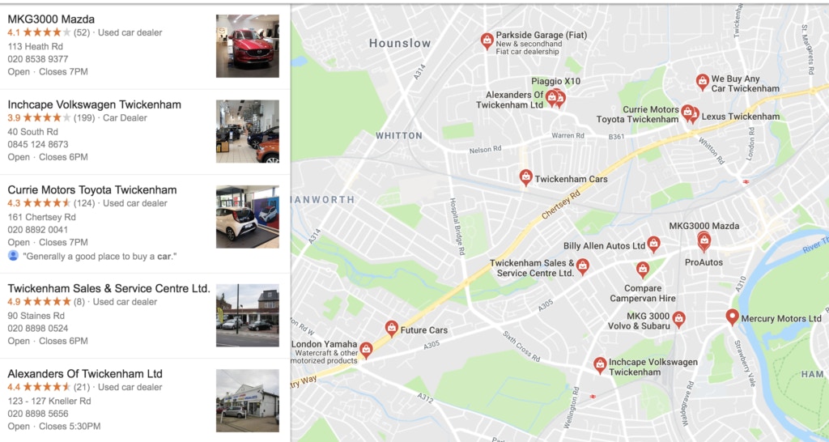Open the London Yamaha map pin
The height and width of the screenshot is (442, 829).
coord(366,350)
